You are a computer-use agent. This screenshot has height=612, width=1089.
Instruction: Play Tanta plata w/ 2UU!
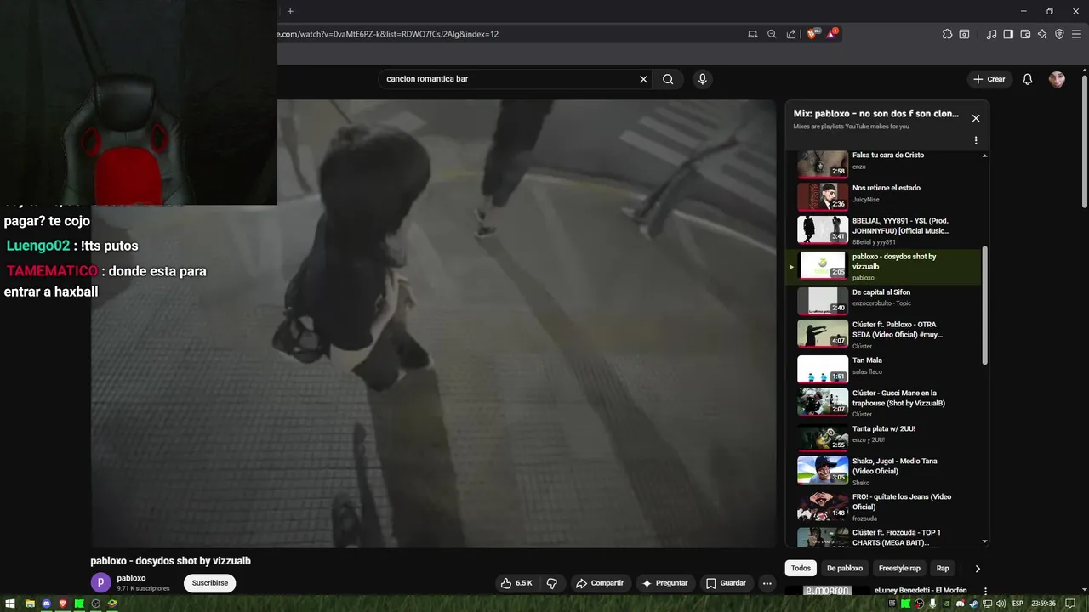pos(885,437)
